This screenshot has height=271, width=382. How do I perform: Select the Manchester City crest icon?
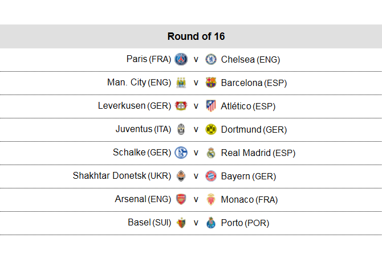[181, 83]
